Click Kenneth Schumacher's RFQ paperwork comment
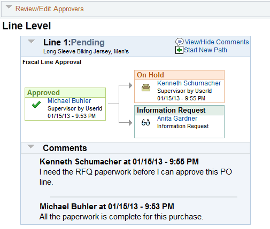270x229 pixels. point(135,177)
